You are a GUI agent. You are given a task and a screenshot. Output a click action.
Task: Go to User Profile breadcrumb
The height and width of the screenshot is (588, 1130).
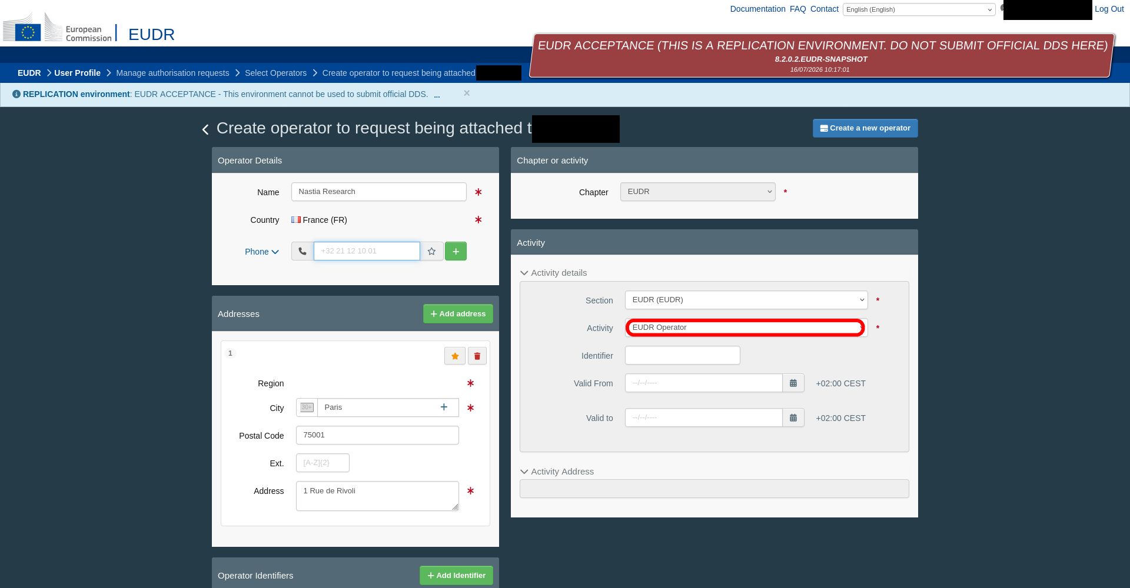[77, 73]
